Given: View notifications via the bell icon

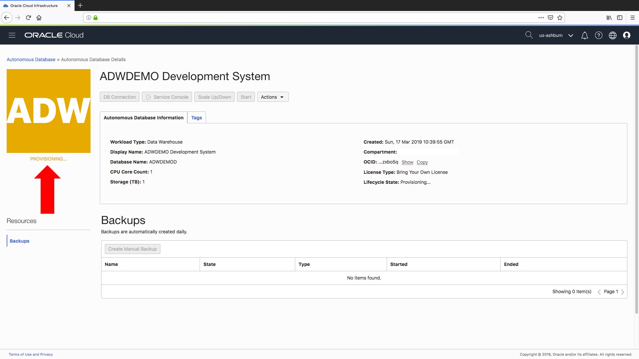Looking at the screenshot, I should pos(584,35).
